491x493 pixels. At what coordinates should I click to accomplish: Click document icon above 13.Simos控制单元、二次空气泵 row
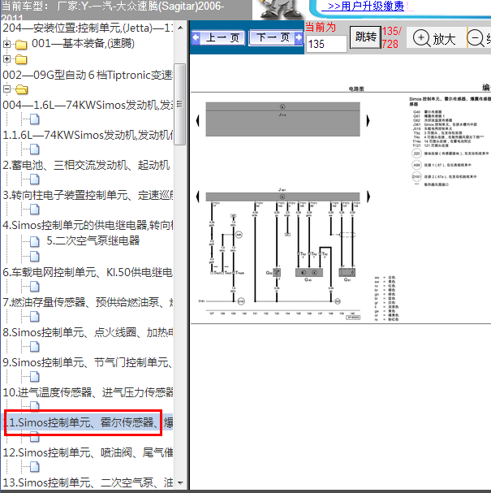[35, 467]
